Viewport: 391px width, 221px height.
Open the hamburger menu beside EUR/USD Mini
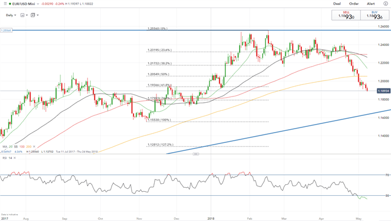click(x=5, y=4)
